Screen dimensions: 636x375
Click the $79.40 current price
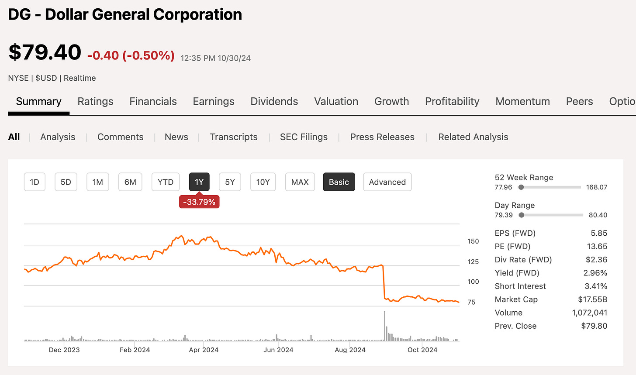coord(45,52)
